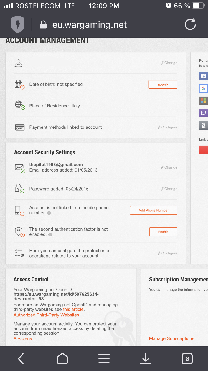208x371 pixels.
Task: Click the Facebook link icon
Action: click(203, 76)
